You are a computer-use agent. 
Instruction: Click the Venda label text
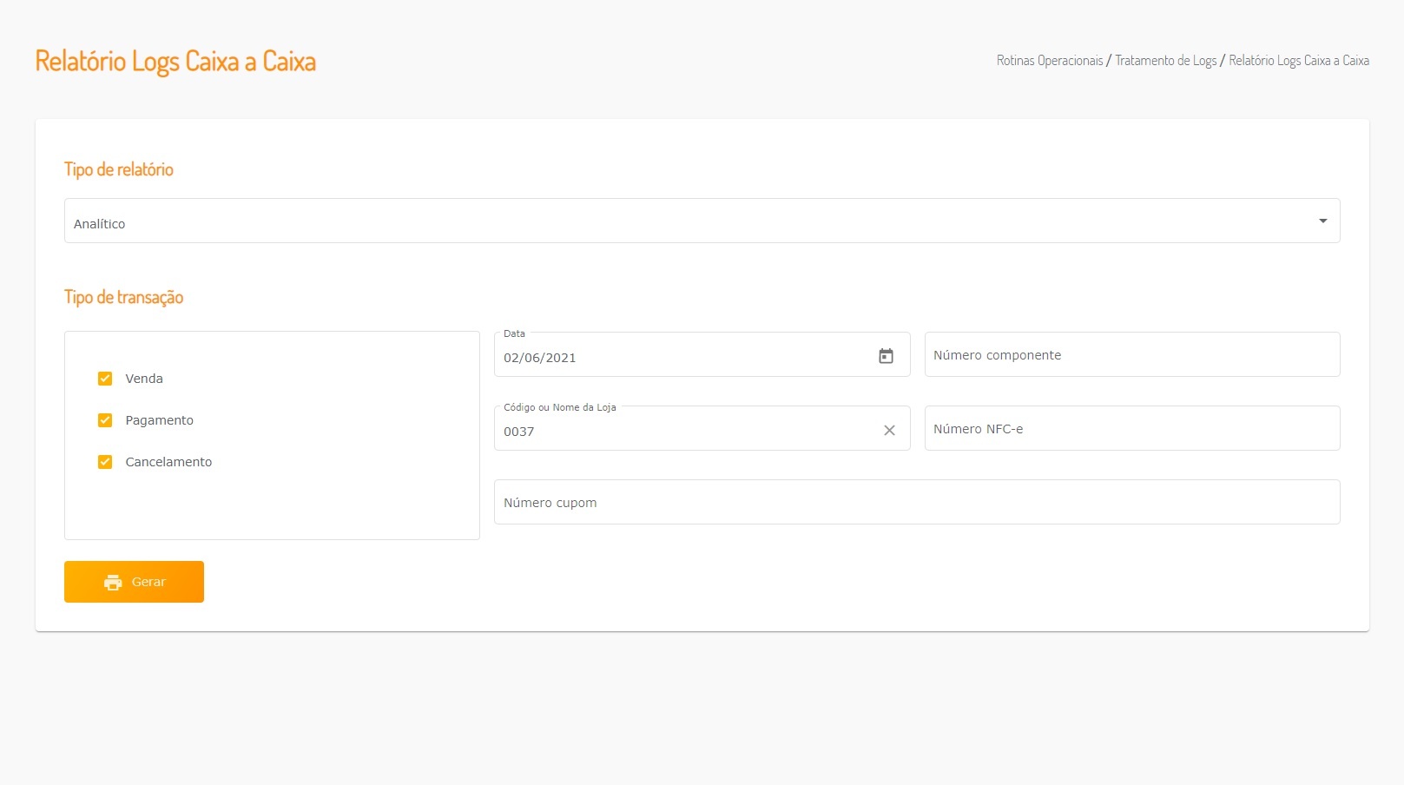[144, 379]
